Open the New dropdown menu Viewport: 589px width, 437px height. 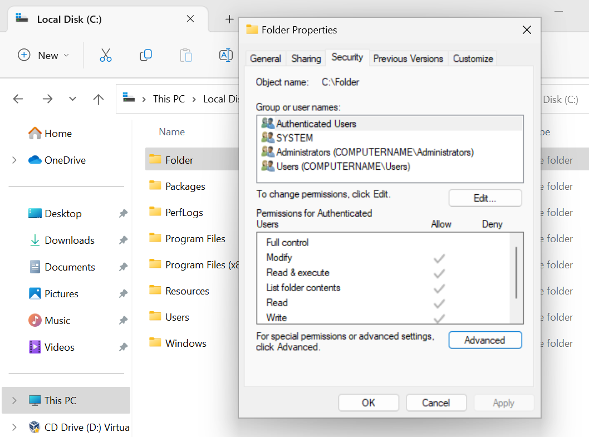[x=44, y=55]
